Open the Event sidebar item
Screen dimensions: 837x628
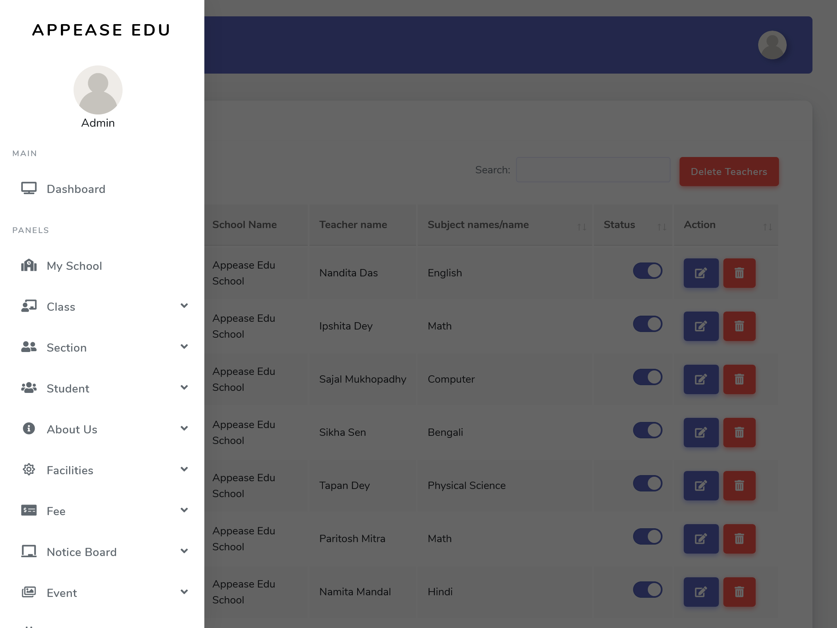click(x=62, y=593)
